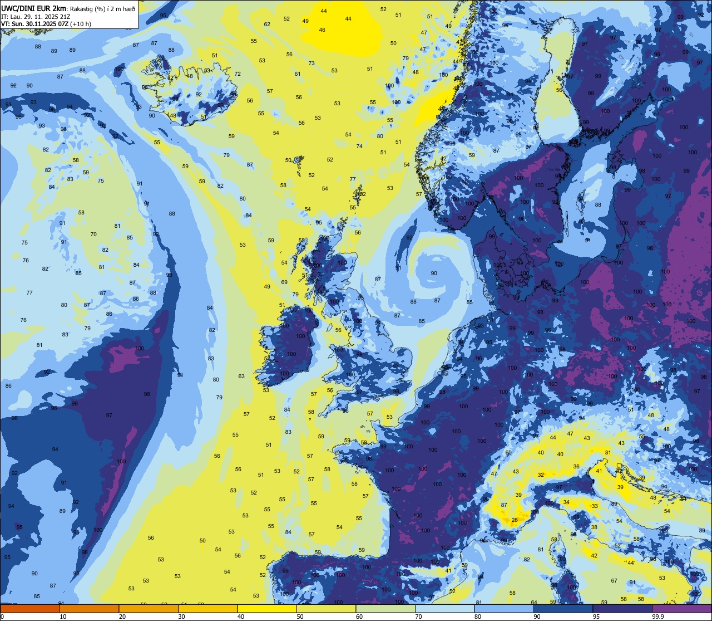The height and width of the screenshot is (621, 712).
Task: Click the 40–50 bright yellow legend swatch
Action: tap(267, 609)
